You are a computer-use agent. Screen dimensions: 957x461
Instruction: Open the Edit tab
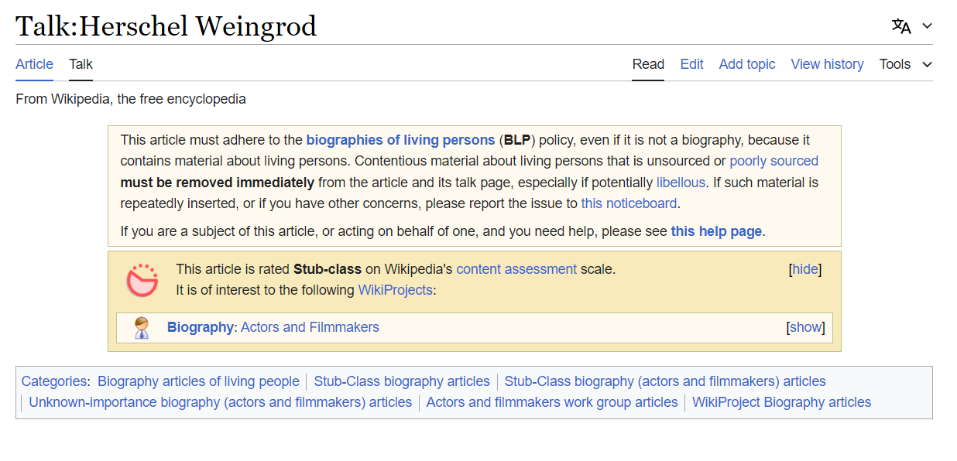[691, 64]
